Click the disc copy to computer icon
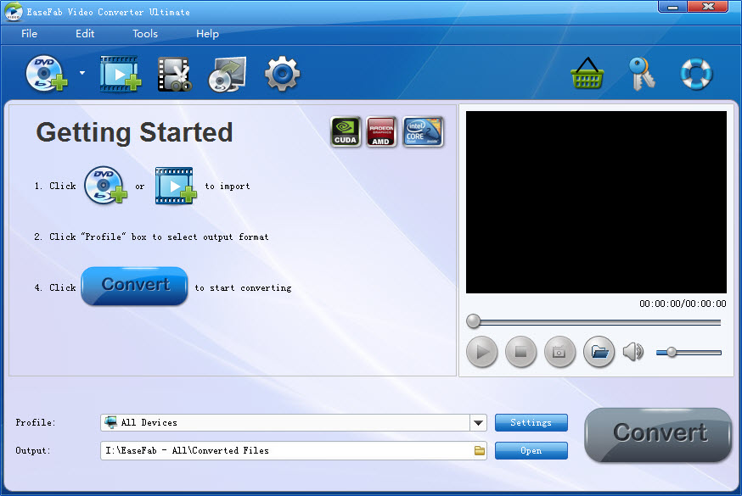Screen dimensions: 742x496 point(228,74)
